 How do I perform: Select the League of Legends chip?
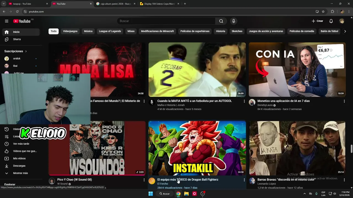click(110, 31)
